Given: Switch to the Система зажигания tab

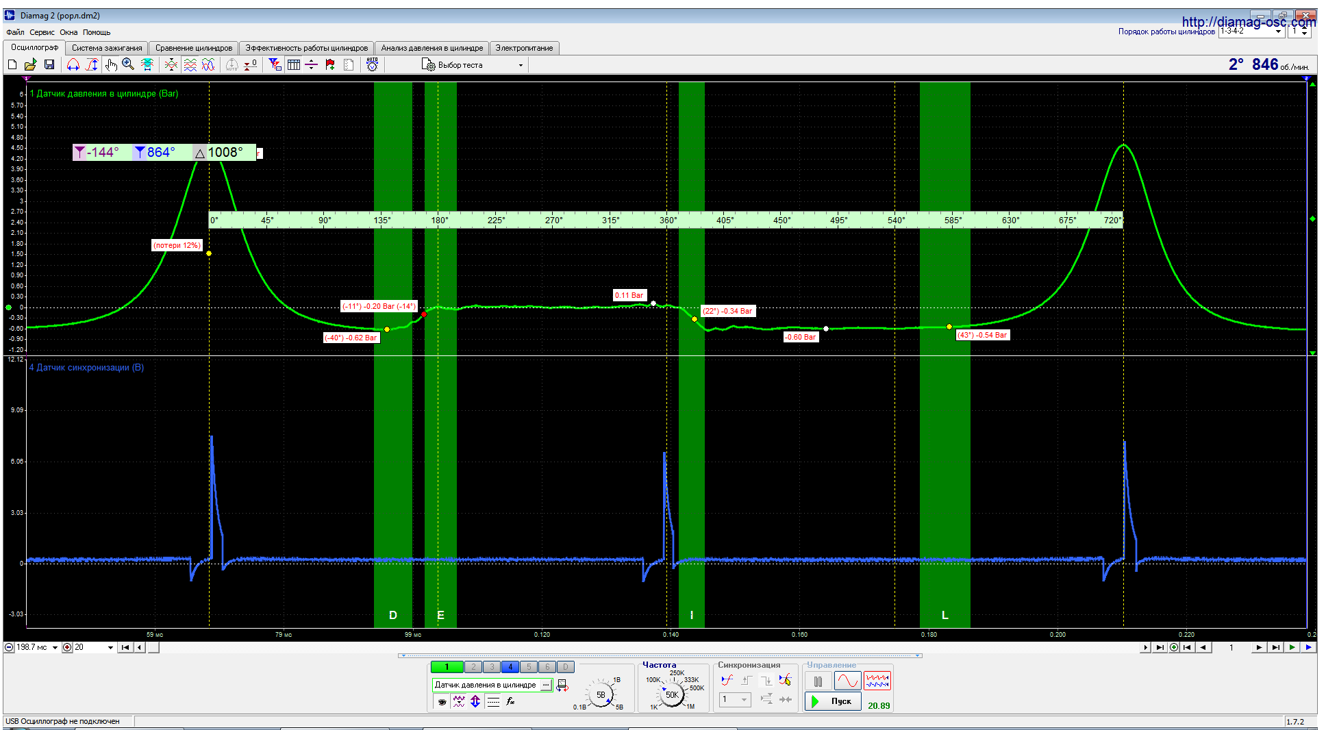Looking at the screenshot, I should [107, 48].
